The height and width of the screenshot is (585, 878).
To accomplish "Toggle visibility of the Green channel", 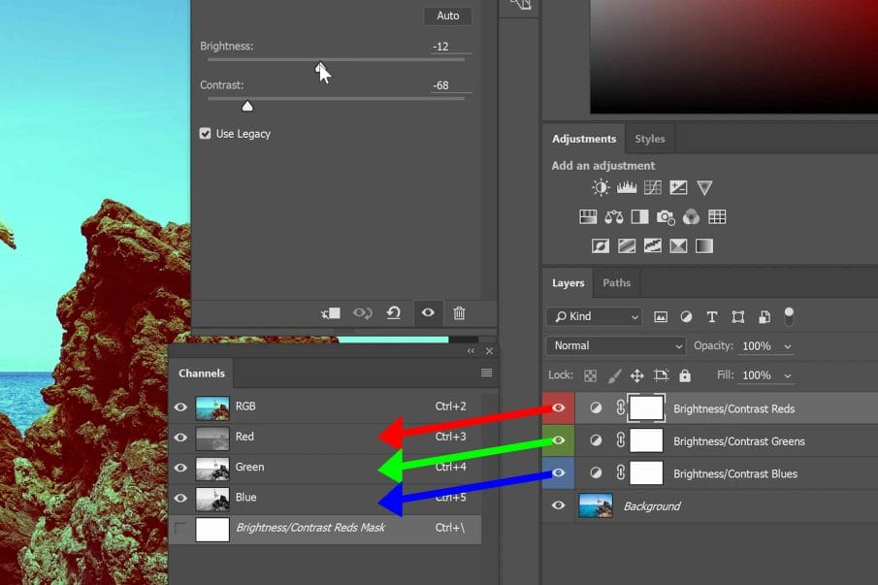I will 180,467.
